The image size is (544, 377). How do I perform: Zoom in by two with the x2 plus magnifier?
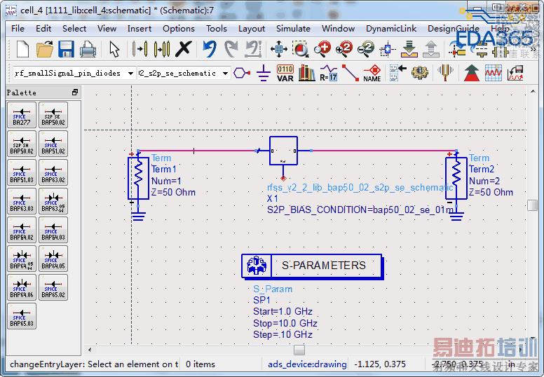344,49
